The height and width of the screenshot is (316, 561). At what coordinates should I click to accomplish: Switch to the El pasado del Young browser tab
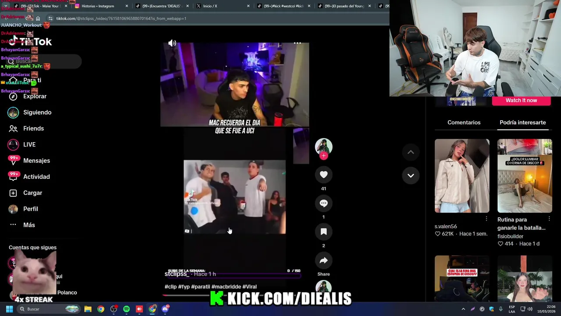click(x=344, y=6)
